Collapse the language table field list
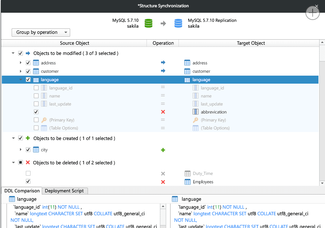This screenshot has height=228, width=325. [x=21, y=80]
